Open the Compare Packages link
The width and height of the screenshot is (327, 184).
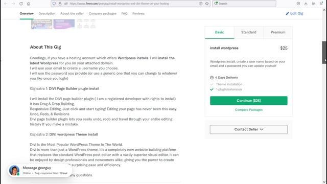click(x=249, y=110)
